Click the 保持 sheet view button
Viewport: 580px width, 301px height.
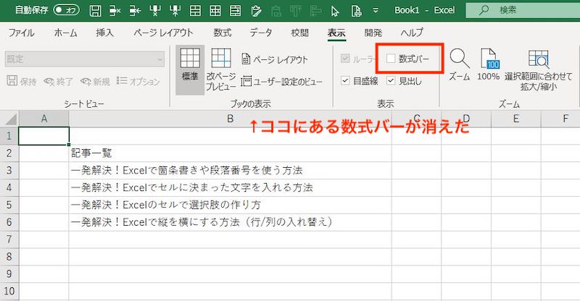click(x=22, y=81)
